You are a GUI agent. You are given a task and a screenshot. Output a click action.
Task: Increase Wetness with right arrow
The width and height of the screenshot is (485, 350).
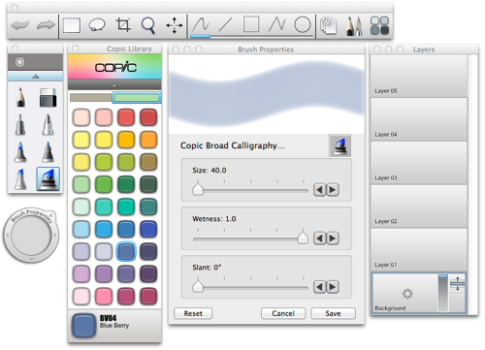[x=333, y=239]
